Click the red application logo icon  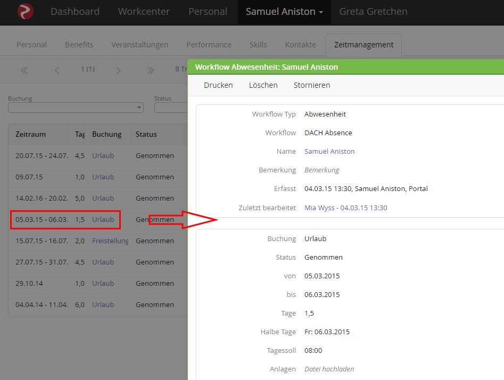coord(26,11)
